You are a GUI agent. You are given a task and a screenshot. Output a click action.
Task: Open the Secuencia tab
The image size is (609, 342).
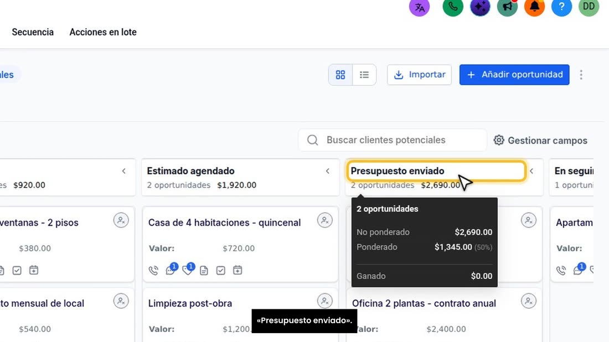click(33, 32)
